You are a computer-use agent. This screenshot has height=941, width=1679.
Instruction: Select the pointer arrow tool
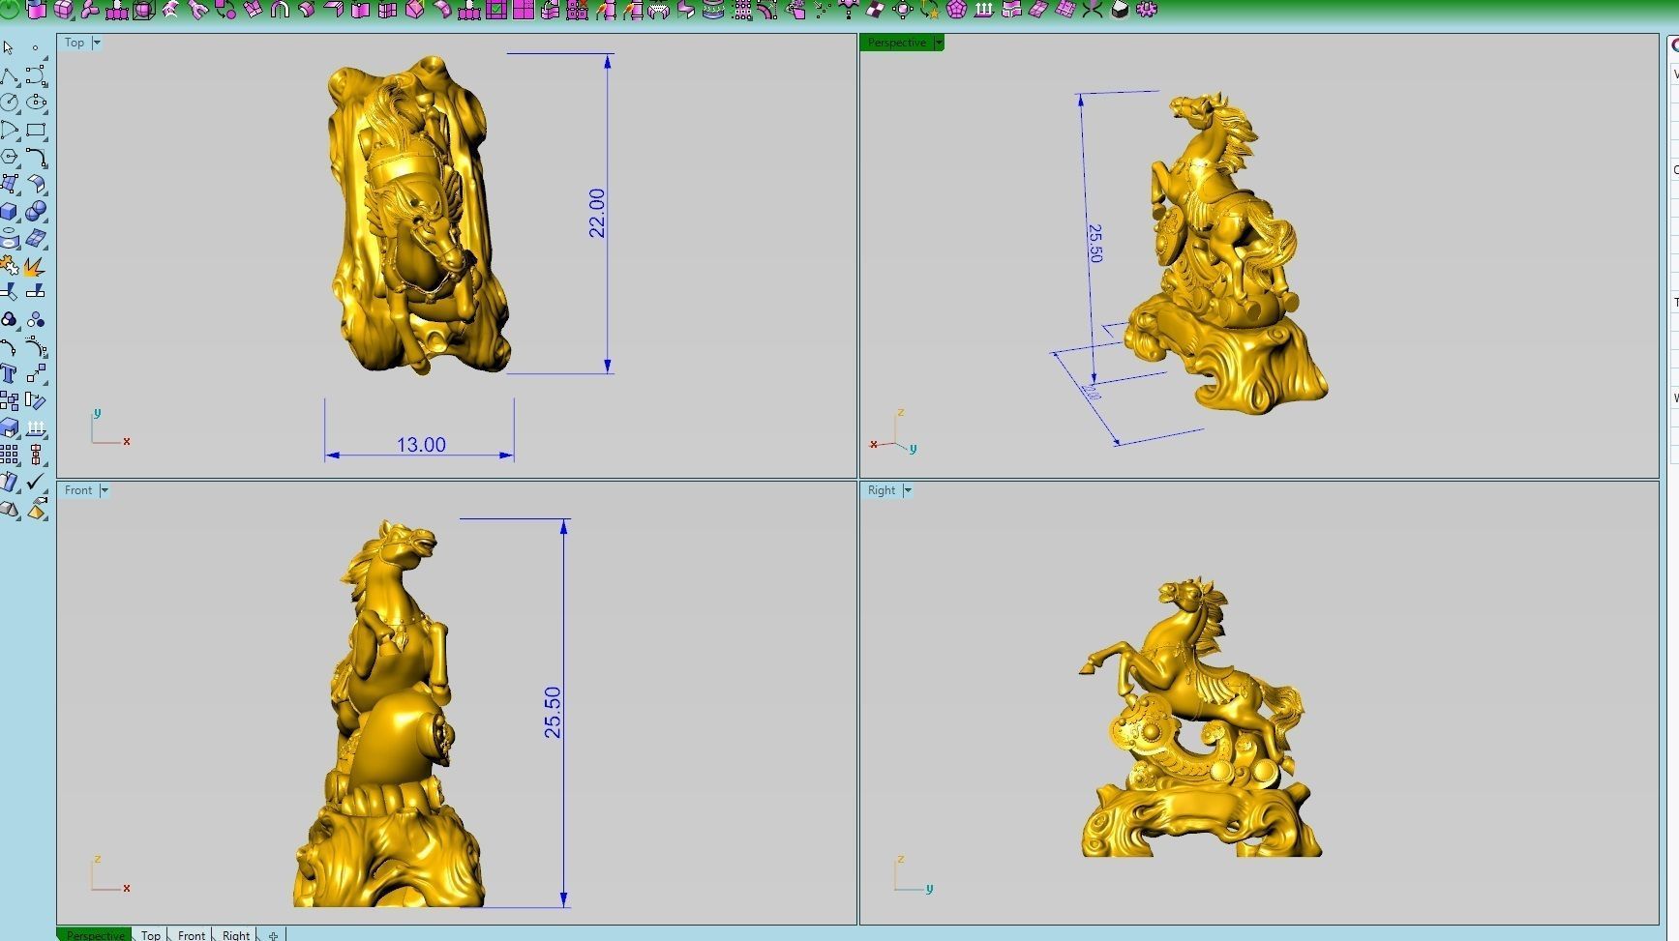pos(9,47)
